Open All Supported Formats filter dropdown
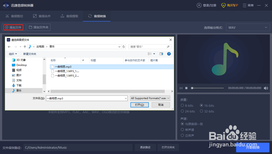The height and width of the screenshot is (154, 272). (x=150, y=98)
